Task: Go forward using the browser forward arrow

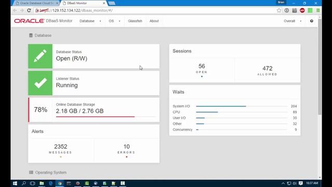Action: (x=22, y=10)
